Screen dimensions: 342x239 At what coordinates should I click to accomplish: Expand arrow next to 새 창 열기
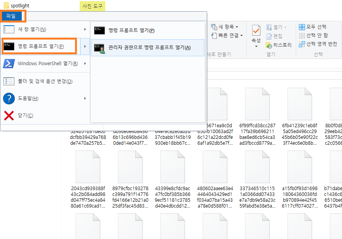(85, 29)
